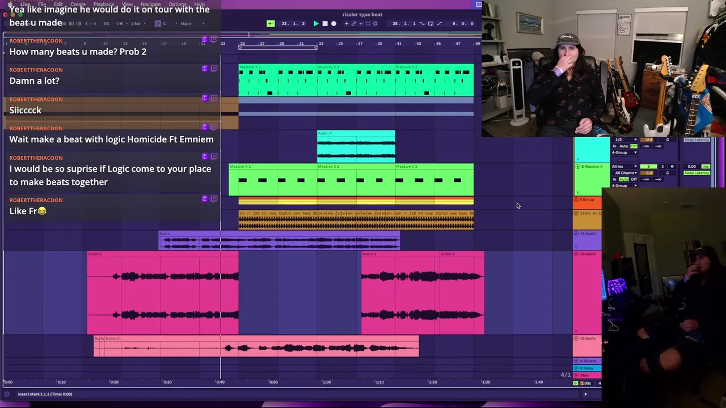Click the A Reverb return track play icon

(576, 361)
